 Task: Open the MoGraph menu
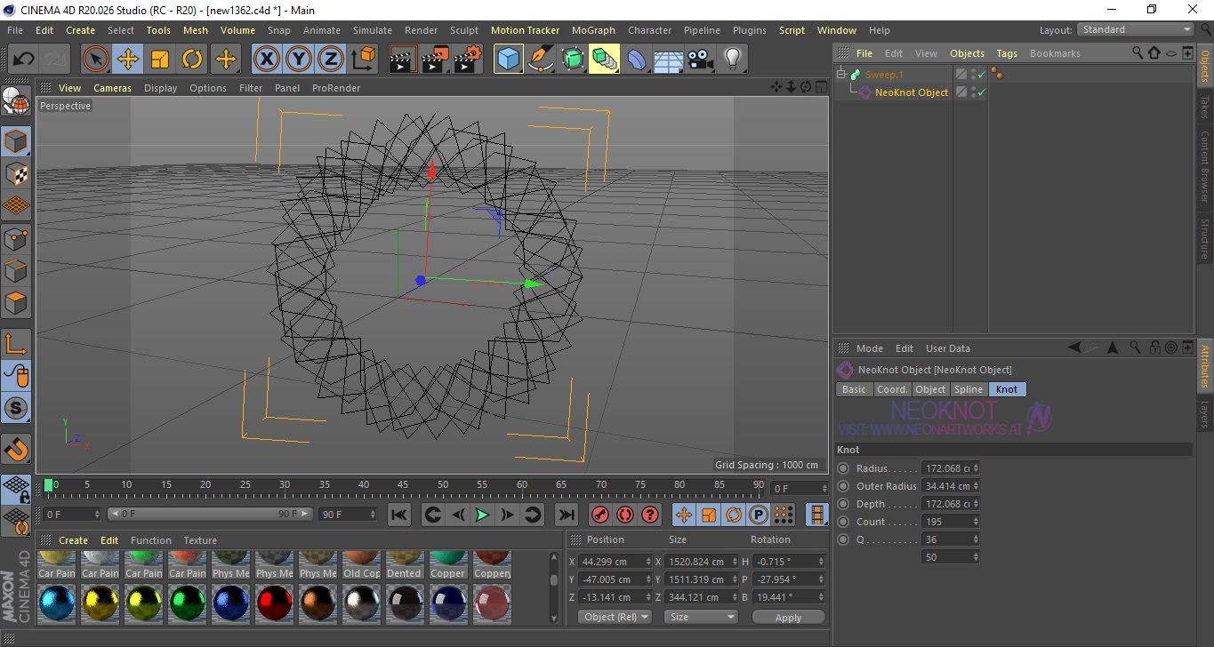(x=593, y=30)
